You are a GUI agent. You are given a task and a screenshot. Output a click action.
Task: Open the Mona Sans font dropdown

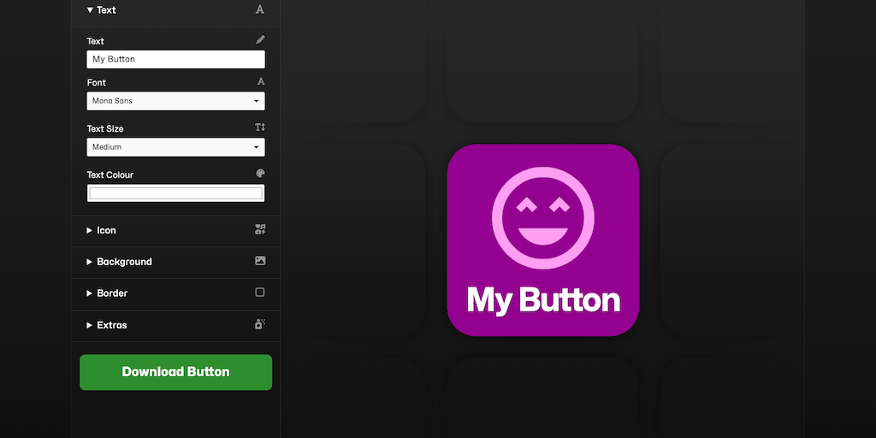tap(176, 101)
